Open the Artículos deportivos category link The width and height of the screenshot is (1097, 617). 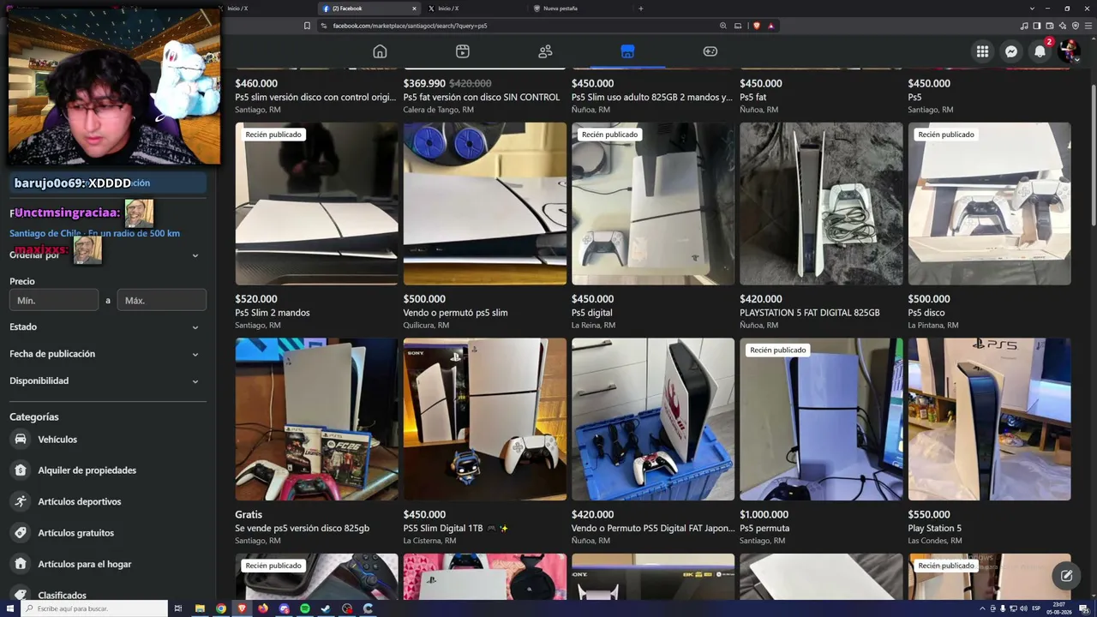click(80, 501)
